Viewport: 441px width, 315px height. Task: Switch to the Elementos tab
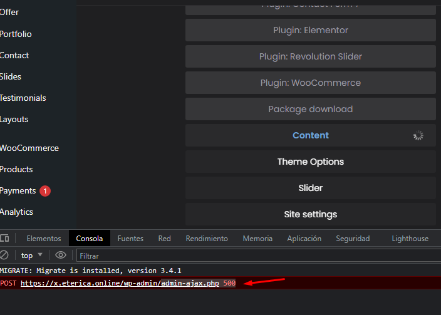(x=44, y=238)
